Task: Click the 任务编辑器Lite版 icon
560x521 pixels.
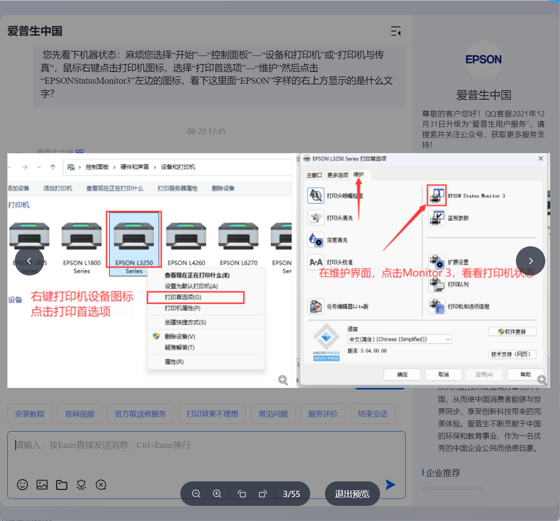Action: [x=316, y=306]
